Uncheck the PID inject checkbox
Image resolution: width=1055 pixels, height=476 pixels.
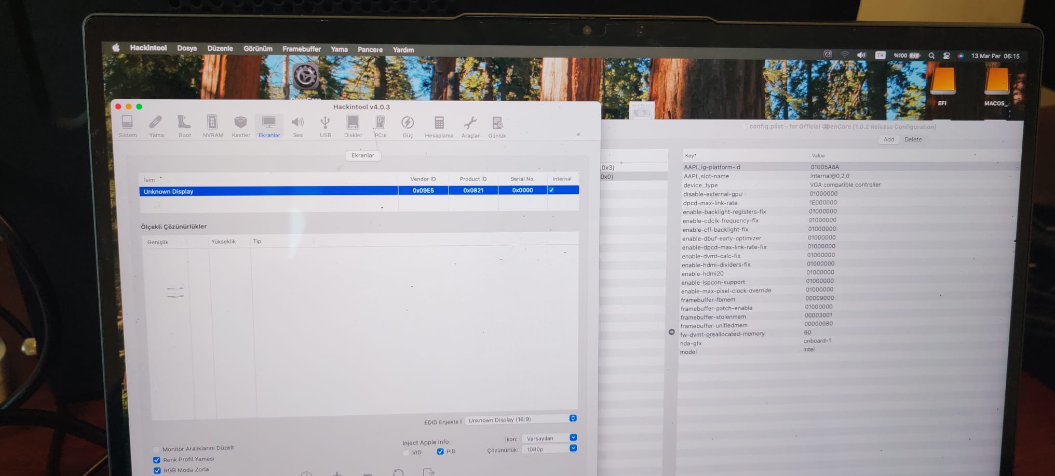click(440, 452)
